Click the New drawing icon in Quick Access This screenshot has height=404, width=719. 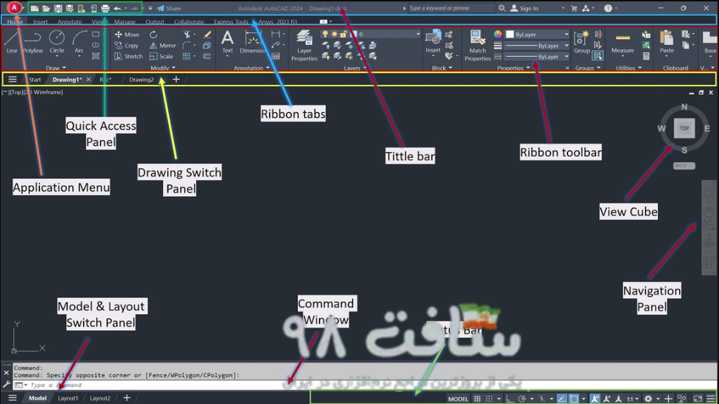(x=34, y=8)
